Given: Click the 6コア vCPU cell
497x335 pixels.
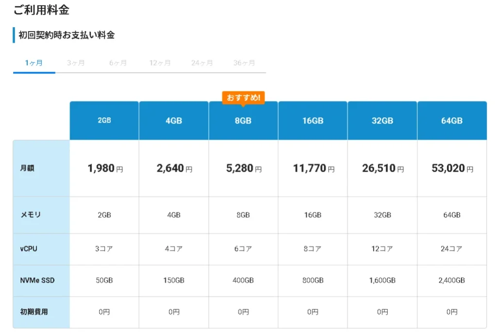Looking at the screenshot, I should click(243, 249).
